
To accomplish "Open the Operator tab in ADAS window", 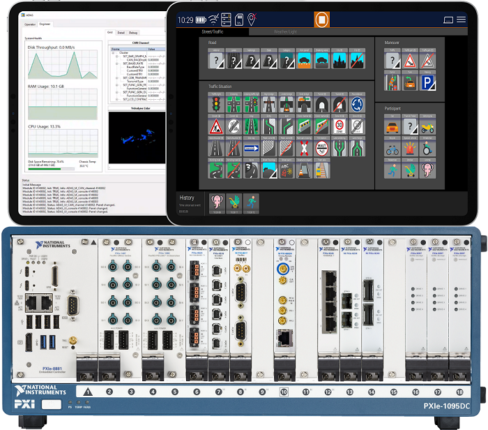I will (30, 24).
